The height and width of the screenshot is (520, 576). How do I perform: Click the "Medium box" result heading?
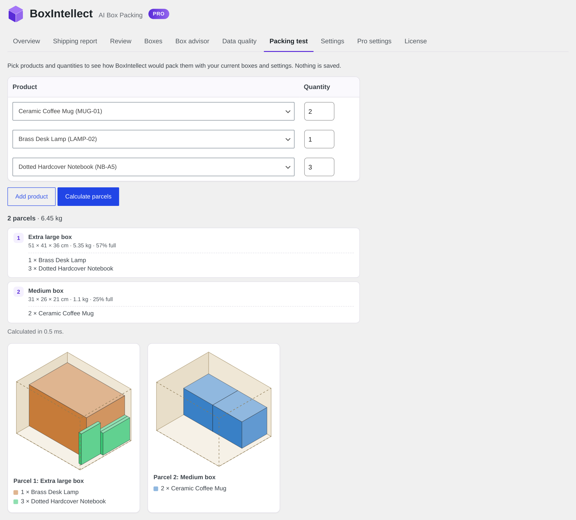point(46,291)
